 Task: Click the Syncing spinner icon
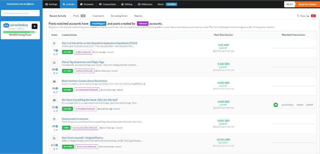(x=298, y=16)
